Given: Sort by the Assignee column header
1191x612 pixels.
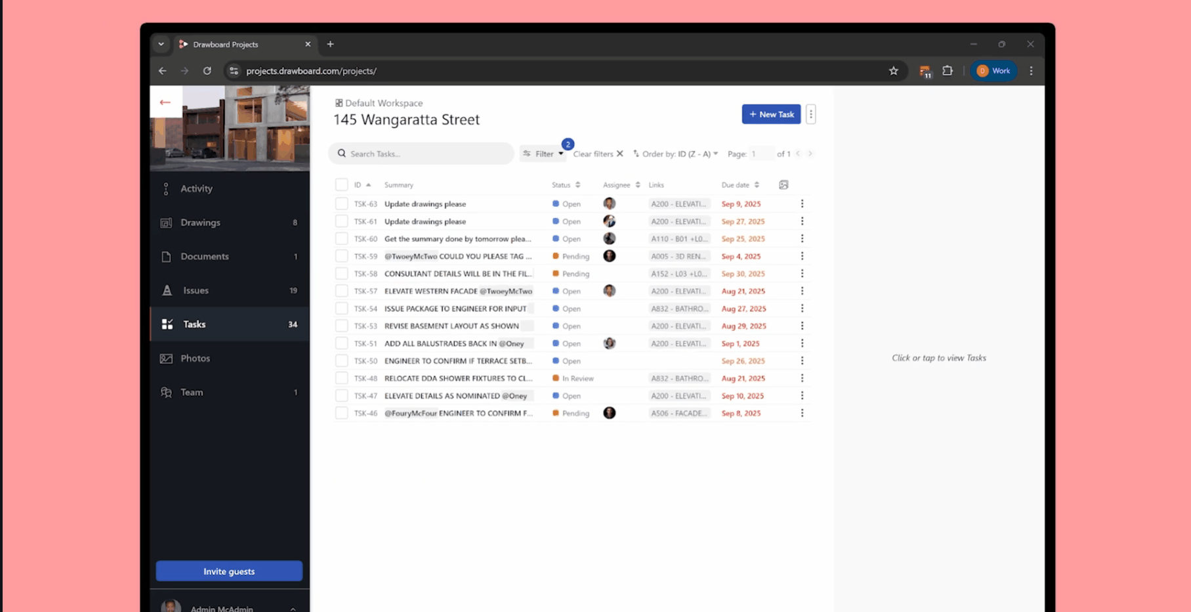Looking at the screenshot, I should (x=621, y=185).
